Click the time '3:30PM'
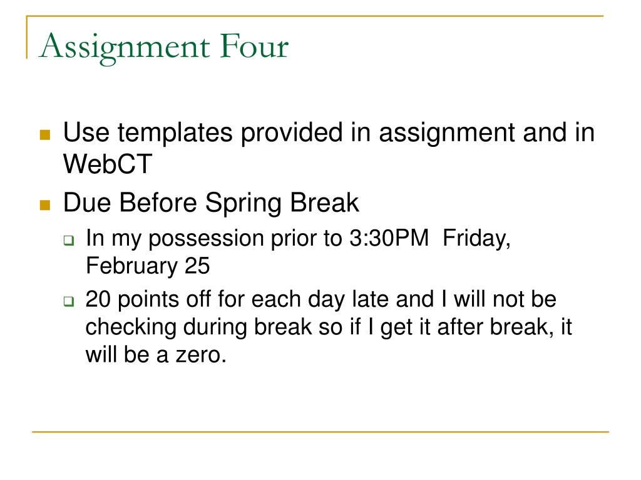Screen dimensions: 641x480 389,237
